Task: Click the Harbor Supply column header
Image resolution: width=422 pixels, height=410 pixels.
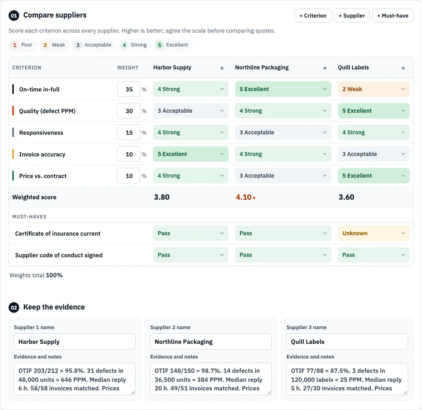Action: point(172,67)
